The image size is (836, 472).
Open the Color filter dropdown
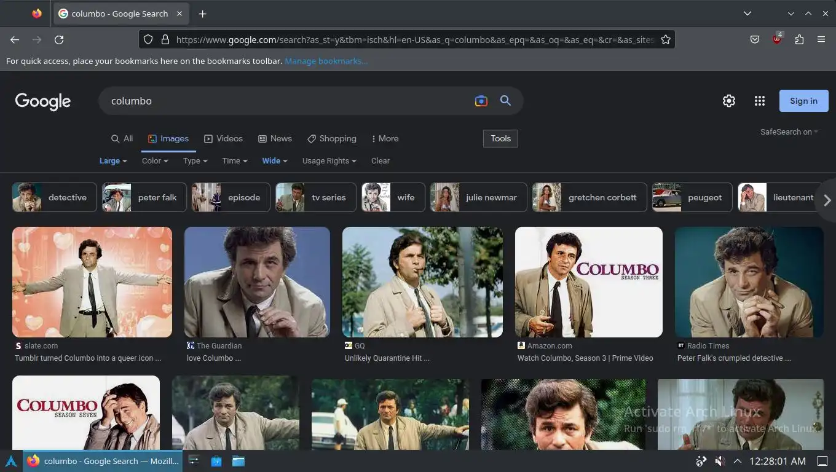point(155,160)
